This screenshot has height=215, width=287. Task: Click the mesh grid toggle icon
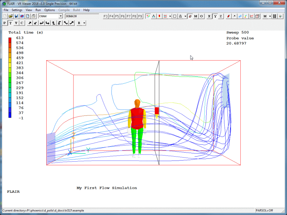165,16
